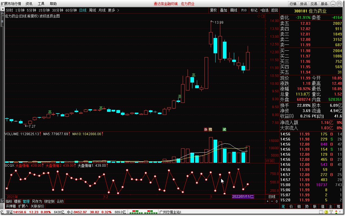Click the 关联报价 button
The image size is (346, 216).
tap(37, 206)
